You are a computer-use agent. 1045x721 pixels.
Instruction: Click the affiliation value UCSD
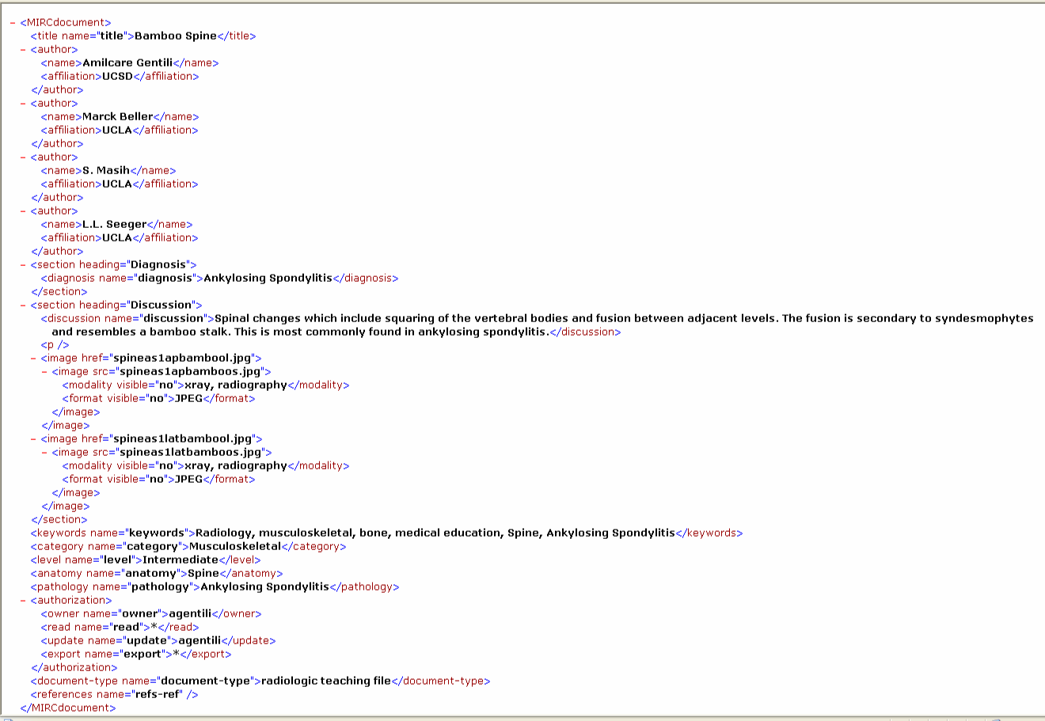(x=117, y=76)
